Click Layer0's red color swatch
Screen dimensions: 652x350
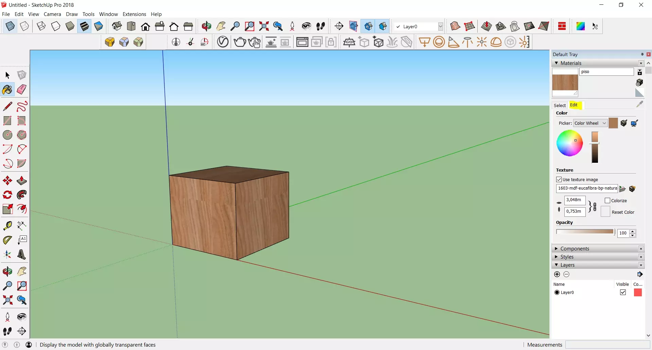coord(638,292)
